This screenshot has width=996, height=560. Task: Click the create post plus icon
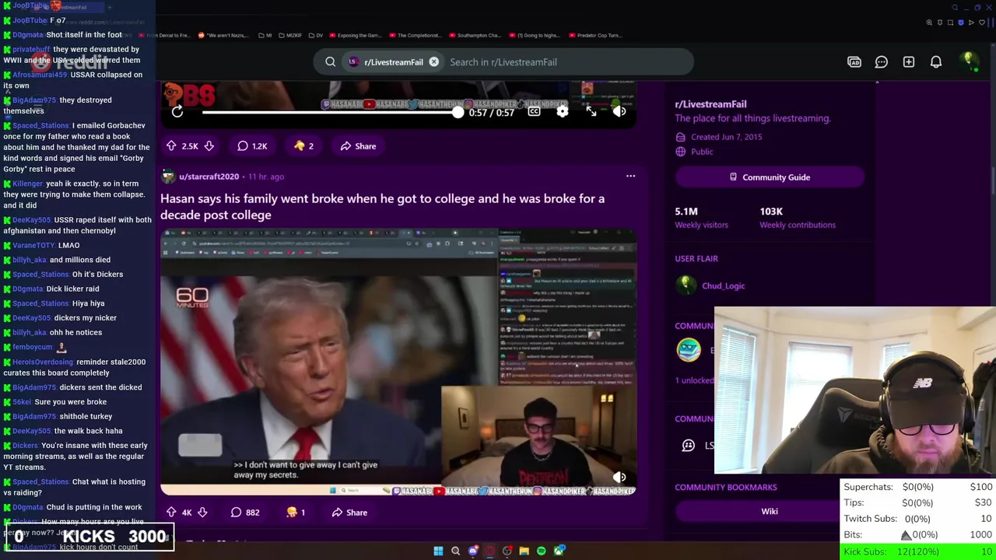(x=909, y=62)
